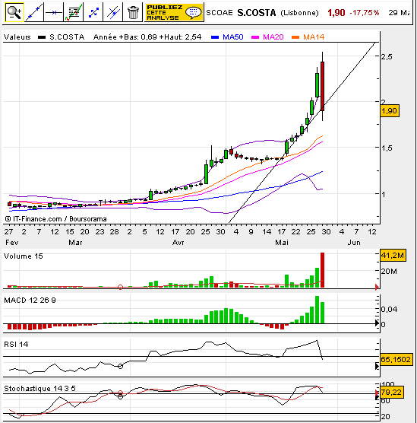
Task: Click the last red candlestick on chart
Action: click(322, 86)
